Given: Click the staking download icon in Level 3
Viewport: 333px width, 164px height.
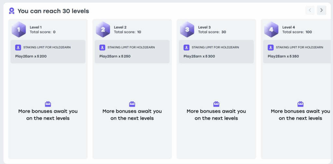Looking at the screenshot, I should [x=186, y=47].
